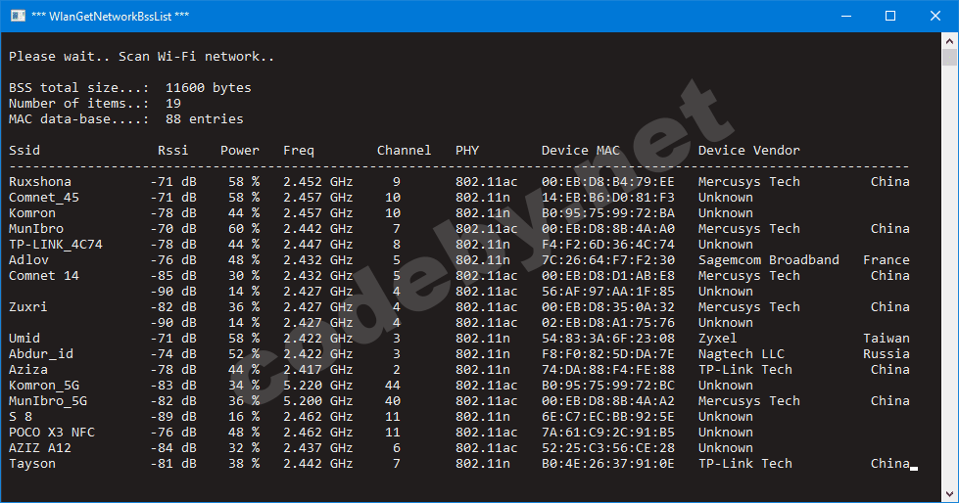Click the Zyxel vendor entry

[718, 339]
